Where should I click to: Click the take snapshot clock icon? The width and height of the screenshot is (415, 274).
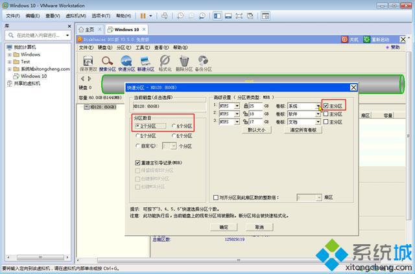point(180,16)
